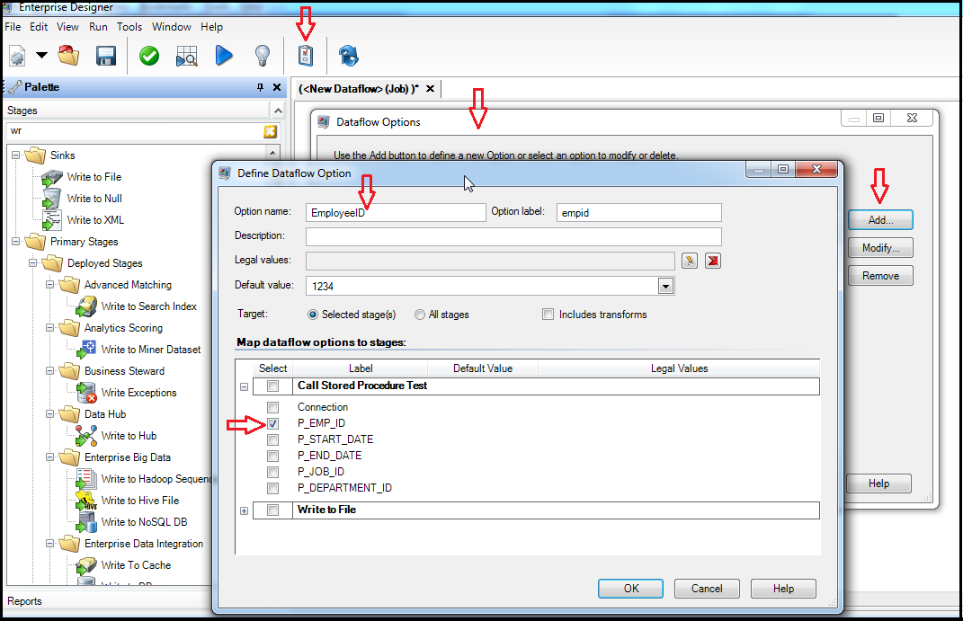963x621 pixels.
Task: Check the P_JOB_ID checkbox
Action: [x=272, y=472]
